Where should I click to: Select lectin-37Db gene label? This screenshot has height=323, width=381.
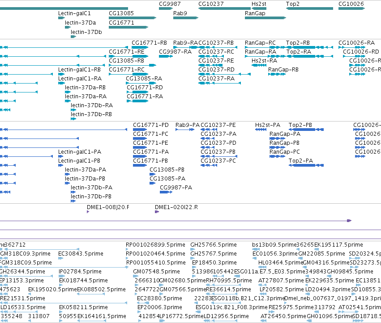86,32
